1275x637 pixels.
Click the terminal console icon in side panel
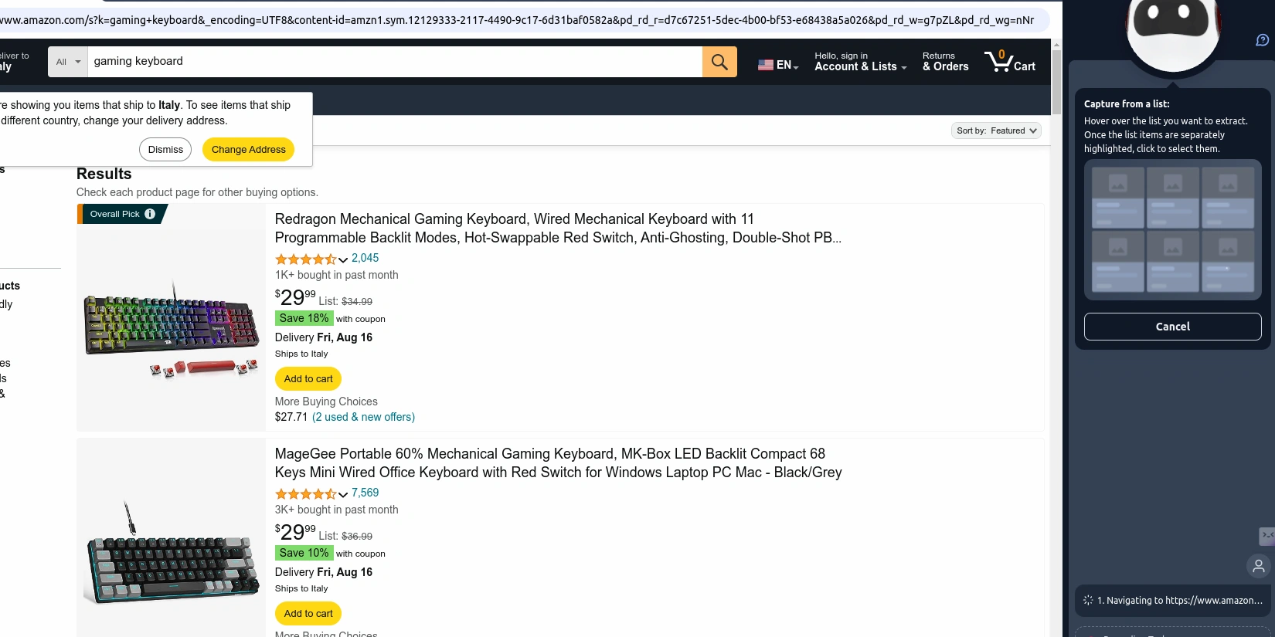point(1266,535)
